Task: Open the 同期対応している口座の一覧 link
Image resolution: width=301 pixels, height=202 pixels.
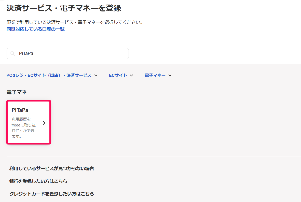Action: [x=35, y=29]
